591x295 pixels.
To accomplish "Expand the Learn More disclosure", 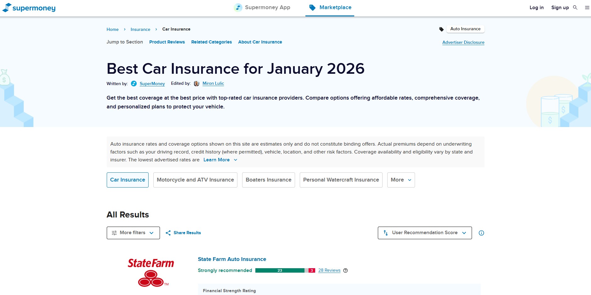I will click(220, 160).
